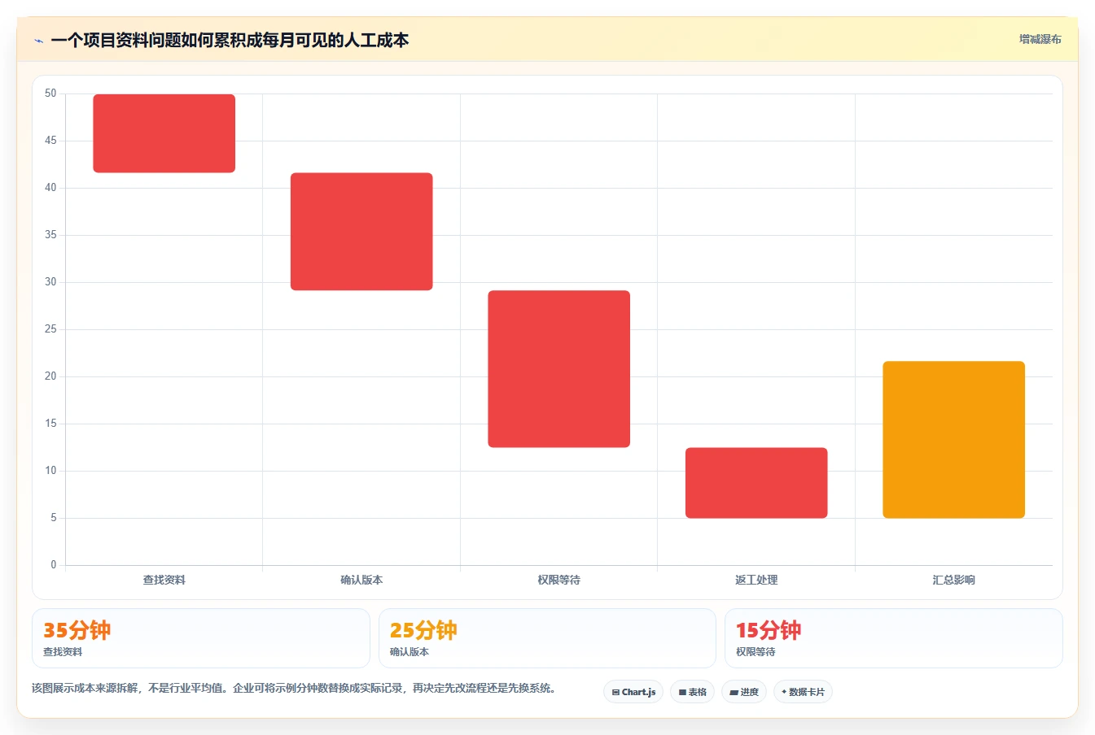Click the x-axis label 查找资料
The width and height of the screenshot is (1095, 735).
coord(164,580)
